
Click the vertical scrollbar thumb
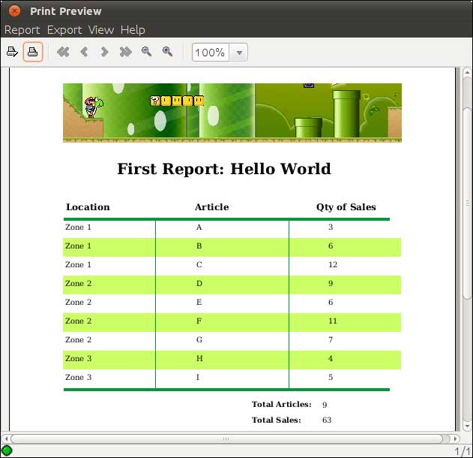click(467, 203)
